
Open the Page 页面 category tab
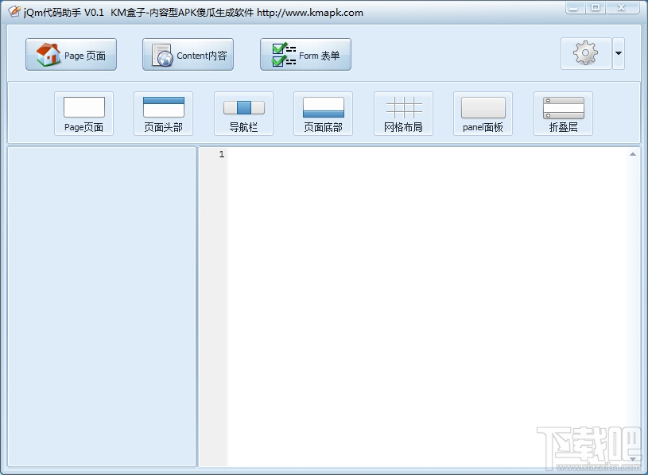tap(71, 55)
